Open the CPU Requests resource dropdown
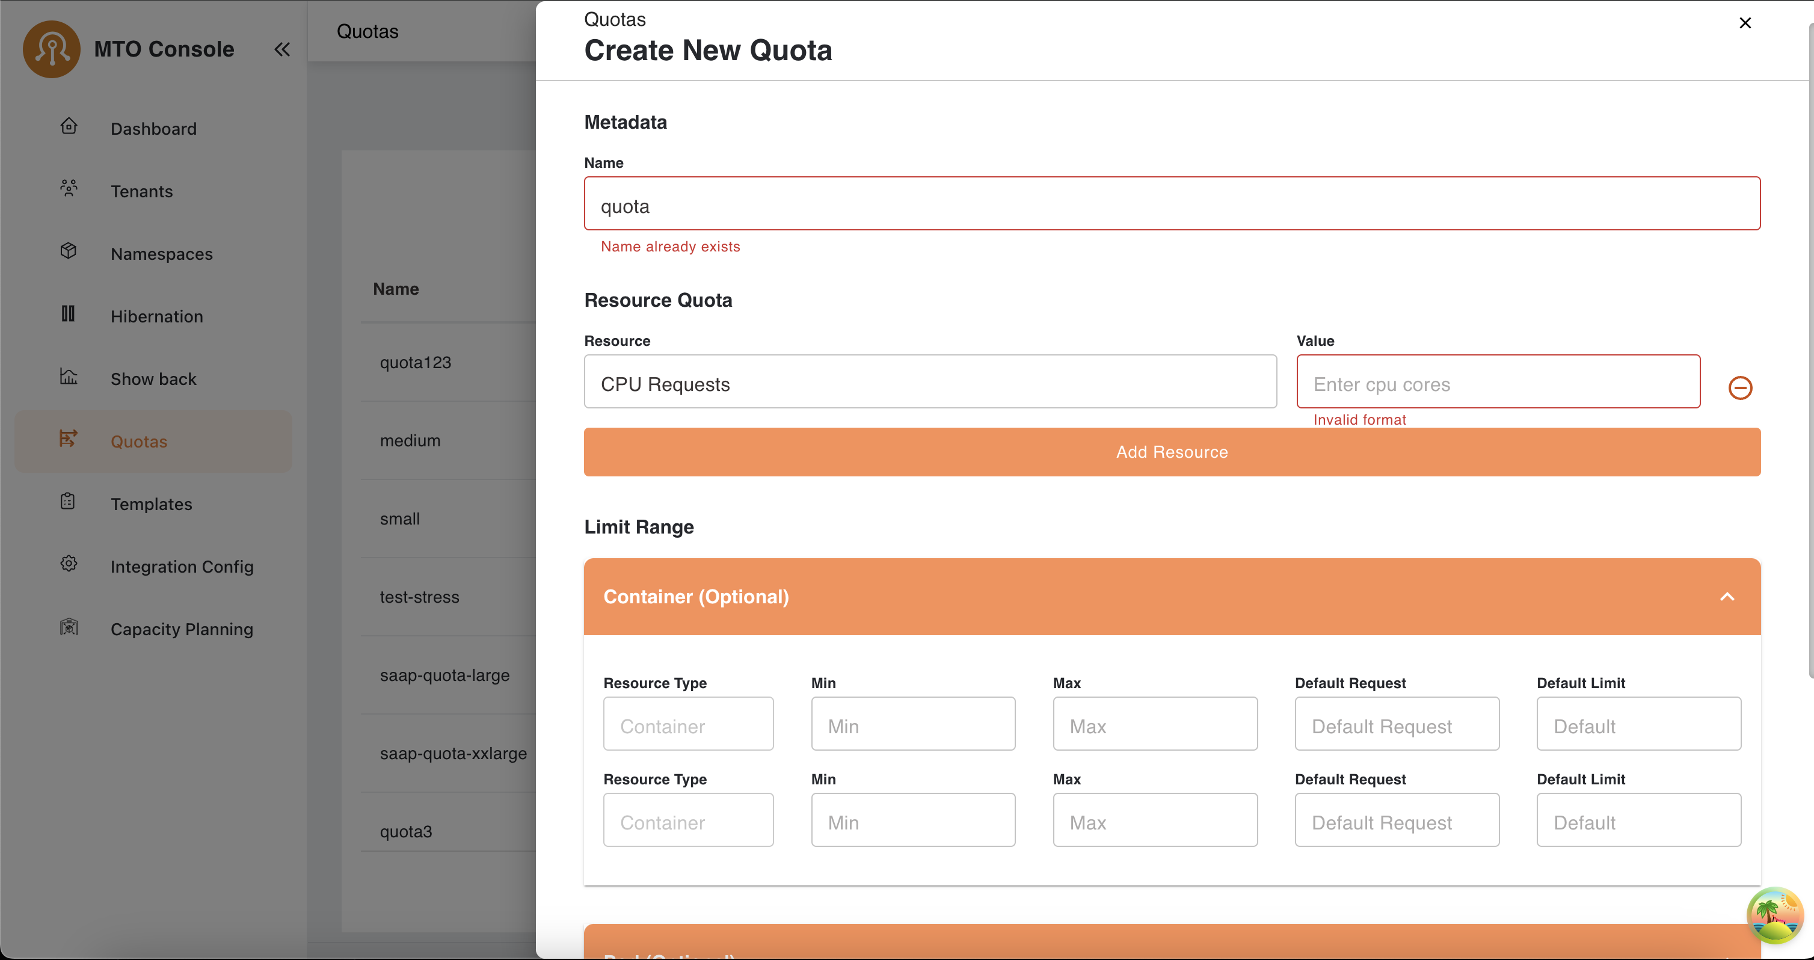The width and height of the screenshot is (1814, 960). point(929,382)
